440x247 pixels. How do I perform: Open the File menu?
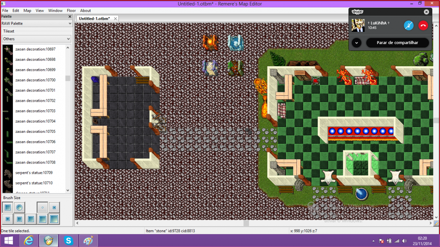pyautogui.click(x=5, y=11)
